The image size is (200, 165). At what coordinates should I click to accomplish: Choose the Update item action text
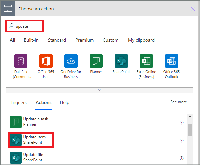34,137
